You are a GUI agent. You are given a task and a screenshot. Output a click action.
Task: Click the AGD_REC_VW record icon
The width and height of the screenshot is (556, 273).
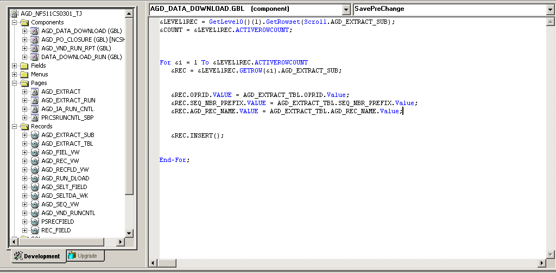coord(34,161)
